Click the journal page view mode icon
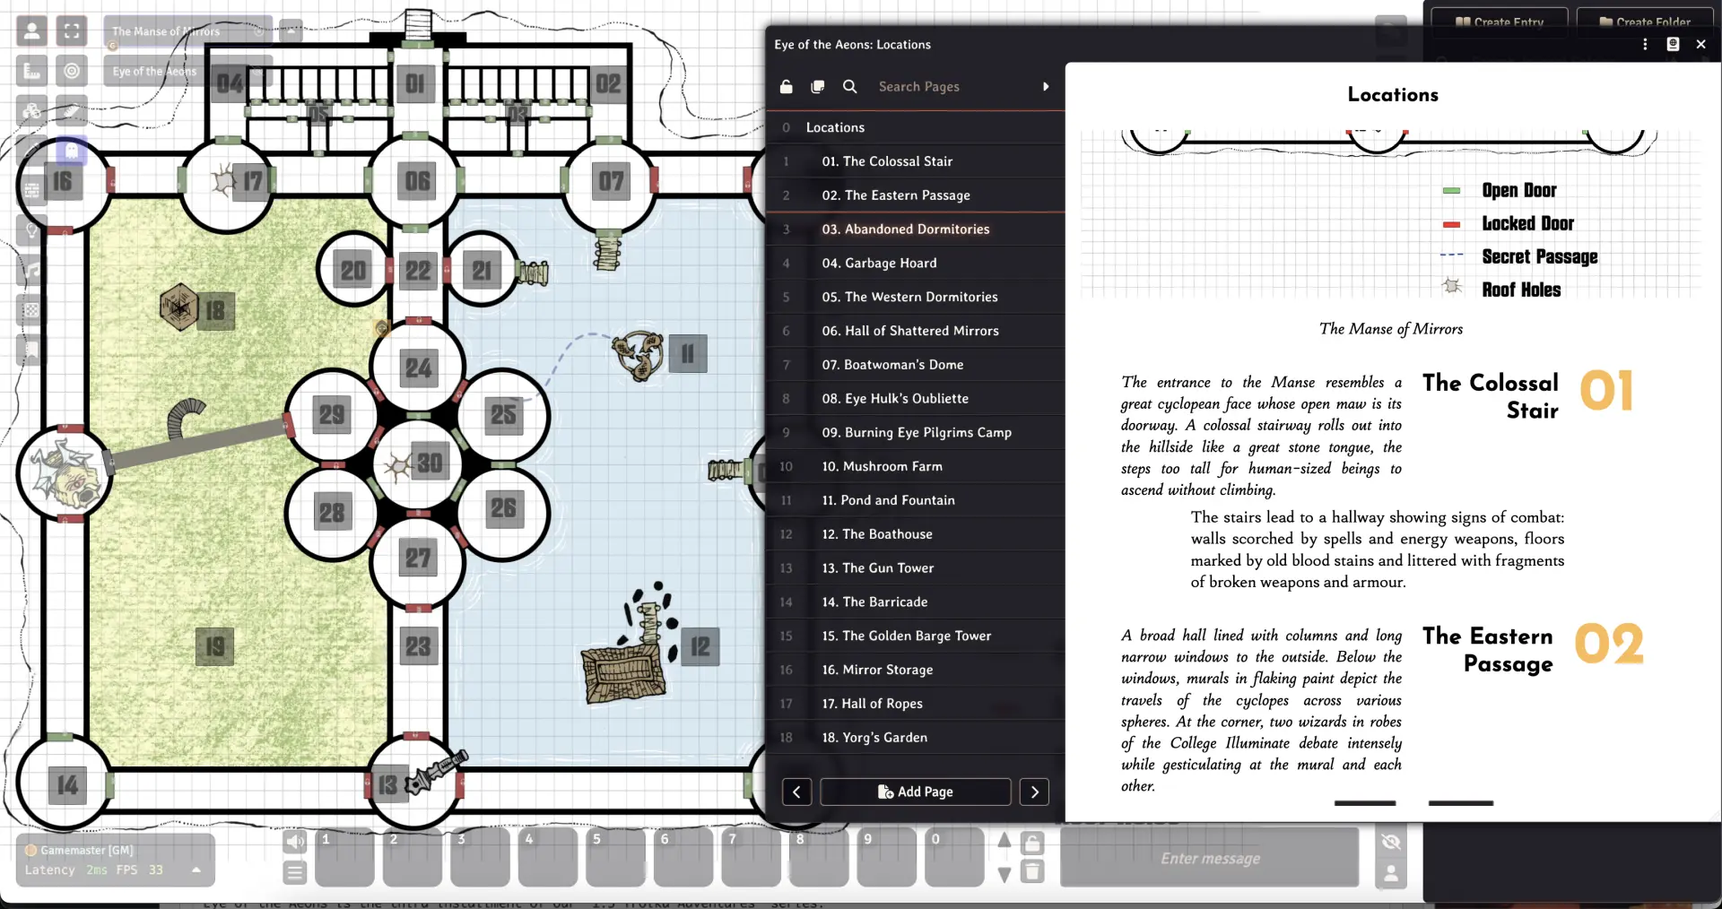1722x909 pixels. pyautogui.click(x=817, y=87)
